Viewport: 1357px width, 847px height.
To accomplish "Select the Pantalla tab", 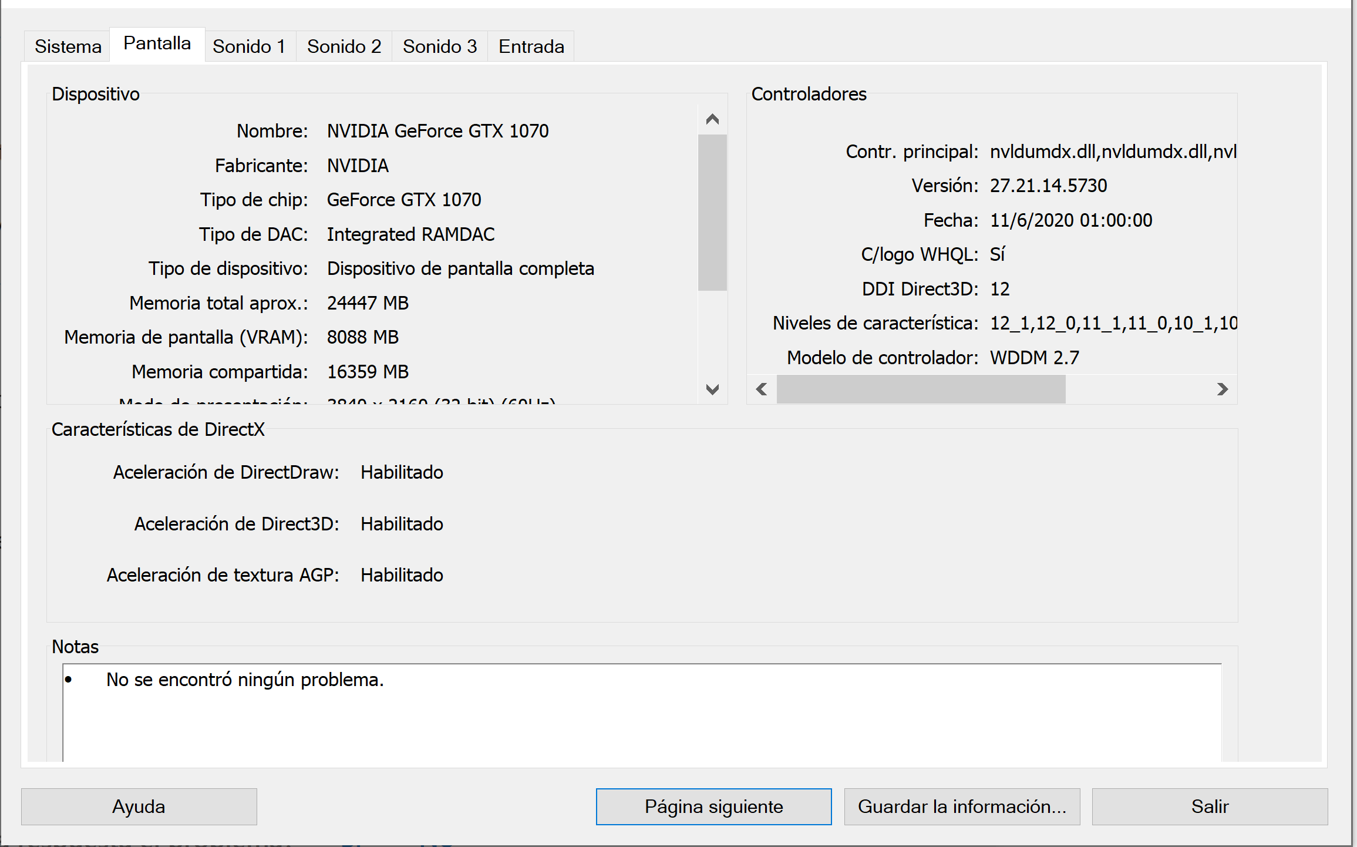I will coord(157,43).
